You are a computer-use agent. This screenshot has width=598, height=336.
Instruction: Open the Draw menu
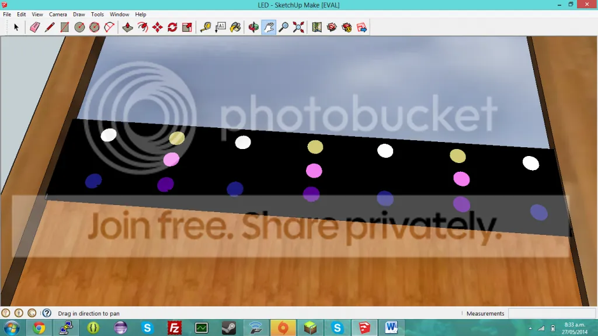pyautogui.click(x=79, y=14)
